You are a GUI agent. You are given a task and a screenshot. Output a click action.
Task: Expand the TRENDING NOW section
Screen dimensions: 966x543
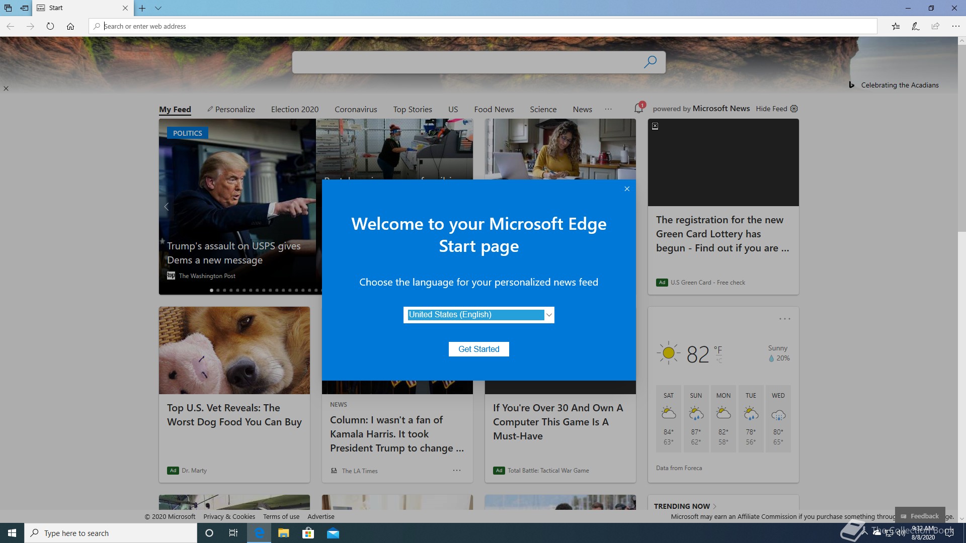(685, 506)
